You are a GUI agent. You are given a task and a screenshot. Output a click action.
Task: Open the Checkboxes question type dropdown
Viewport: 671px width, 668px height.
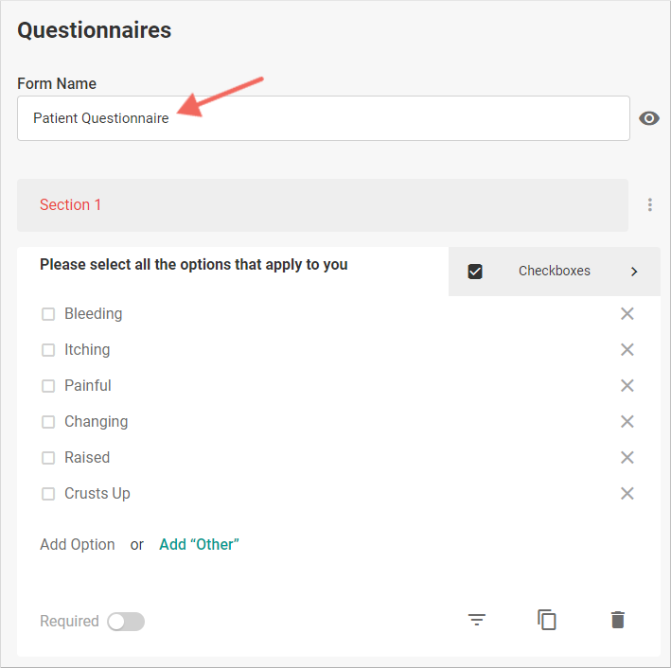555,272
